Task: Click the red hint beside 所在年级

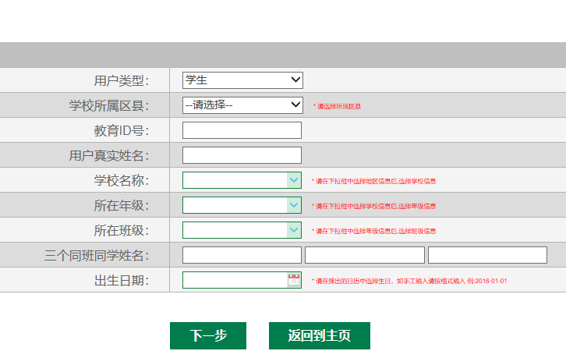Action: (374, 206)
